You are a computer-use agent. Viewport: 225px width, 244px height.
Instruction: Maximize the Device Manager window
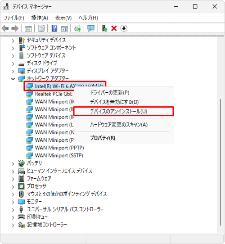coord(195,7)
